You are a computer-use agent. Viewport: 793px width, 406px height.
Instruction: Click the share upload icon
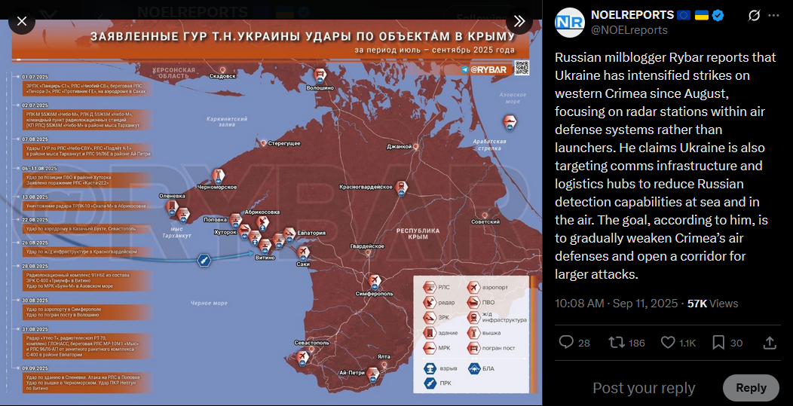[x=769, y=343]
